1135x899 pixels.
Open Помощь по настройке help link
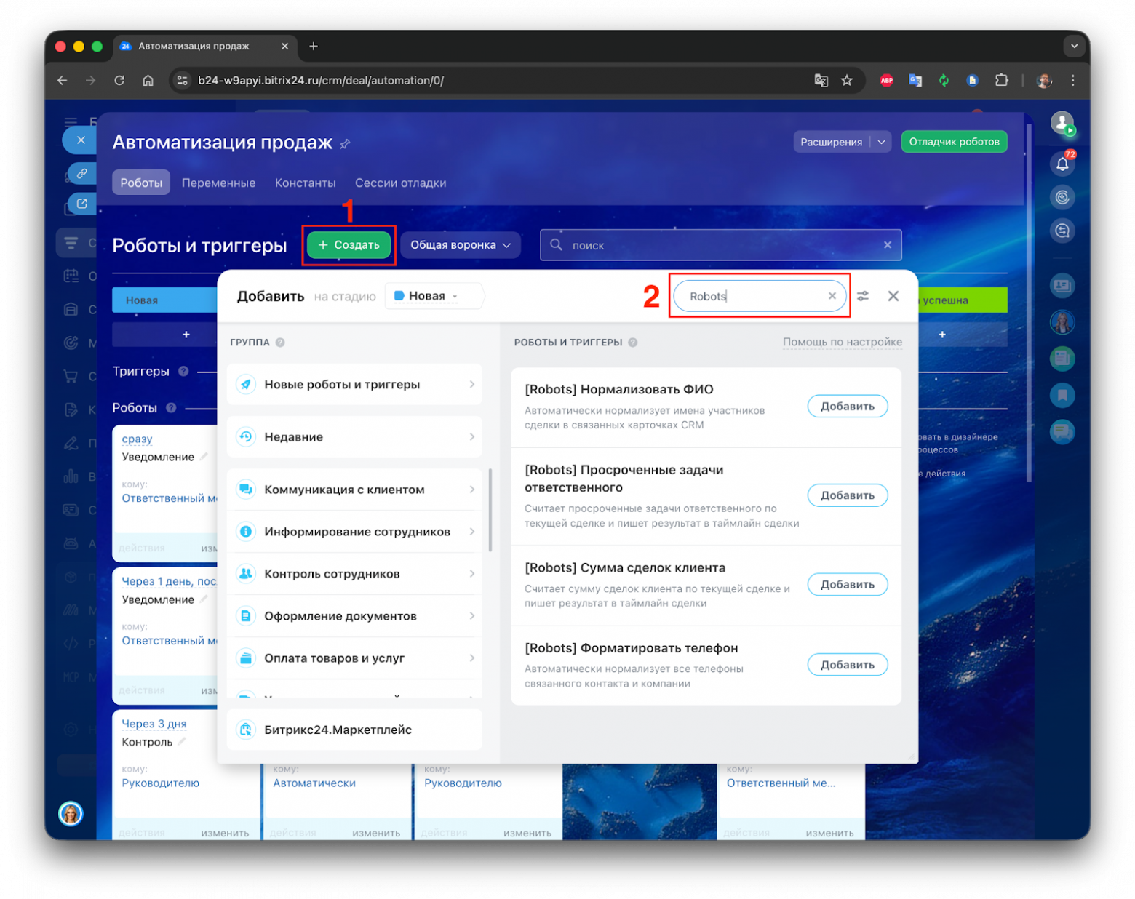click(843, 342)
